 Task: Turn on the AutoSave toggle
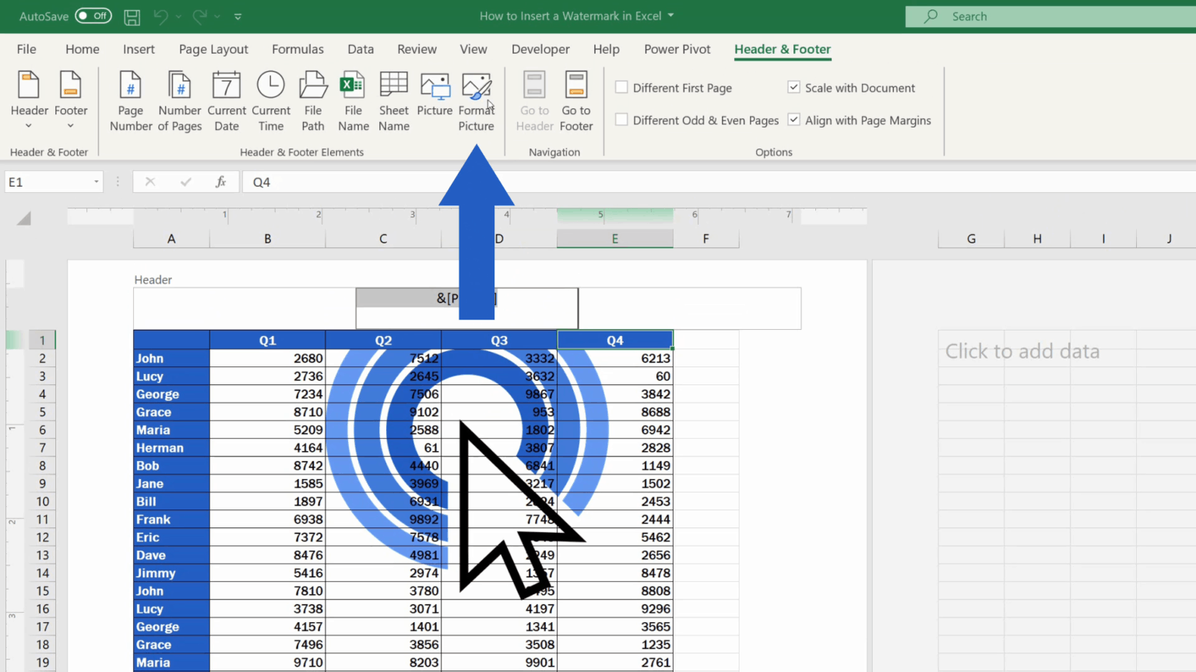tap(93, 15)
